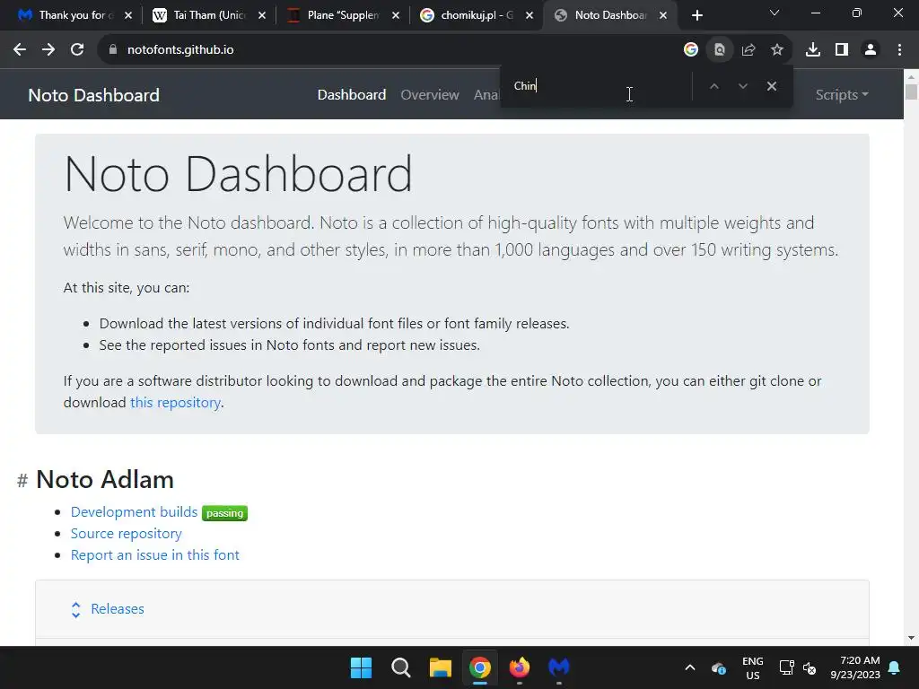
Task: Open the notification bell
Action: click(x=895, y=667)
